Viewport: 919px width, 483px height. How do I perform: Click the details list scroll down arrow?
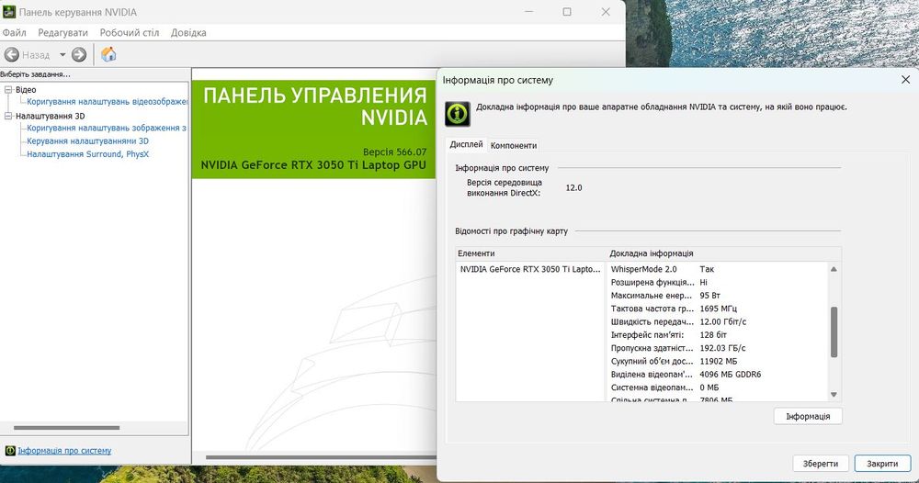[834, 395]
